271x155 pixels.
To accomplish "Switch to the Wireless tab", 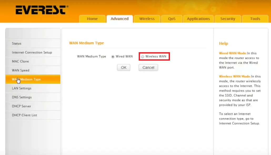I will 147,19.
